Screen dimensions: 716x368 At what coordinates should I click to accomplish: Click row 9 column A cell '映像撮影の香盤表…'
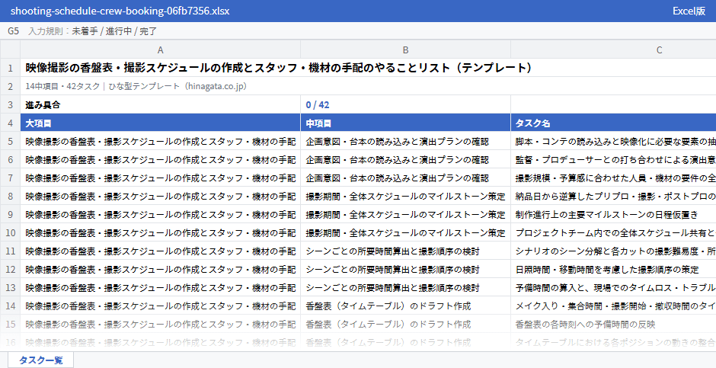tap(160, 215)
